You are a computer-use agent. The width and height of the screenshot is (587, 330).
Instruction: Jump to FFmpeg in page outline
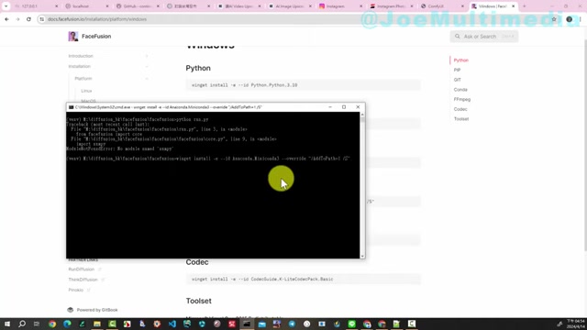tap(462, 100)
